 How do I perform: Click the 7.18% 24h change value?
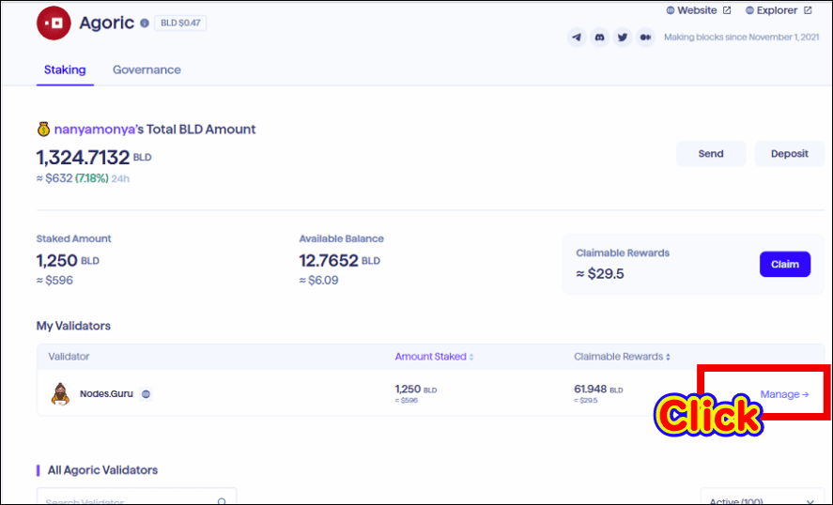tap(92, 178)
